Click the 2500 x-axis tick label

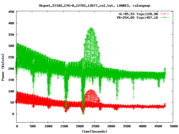click(95, 126)
